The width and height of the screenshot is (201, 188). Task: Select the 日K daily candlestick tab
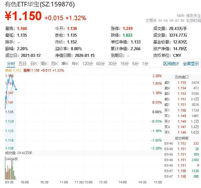(x=34, y=64)
